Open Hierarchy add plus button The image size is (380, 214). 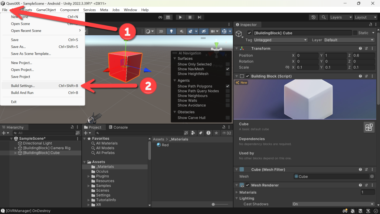coord(5,133)
